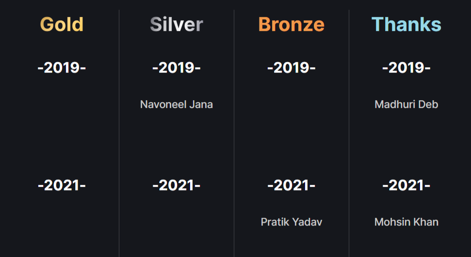
Task: Open Madhuri Deb's name entry
Action: tap(406, 104)
